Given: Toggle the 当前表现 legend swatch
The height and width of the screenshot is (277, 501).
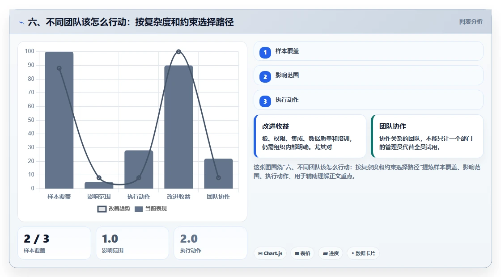Looking at the screenshot, I should pos(139,209).
